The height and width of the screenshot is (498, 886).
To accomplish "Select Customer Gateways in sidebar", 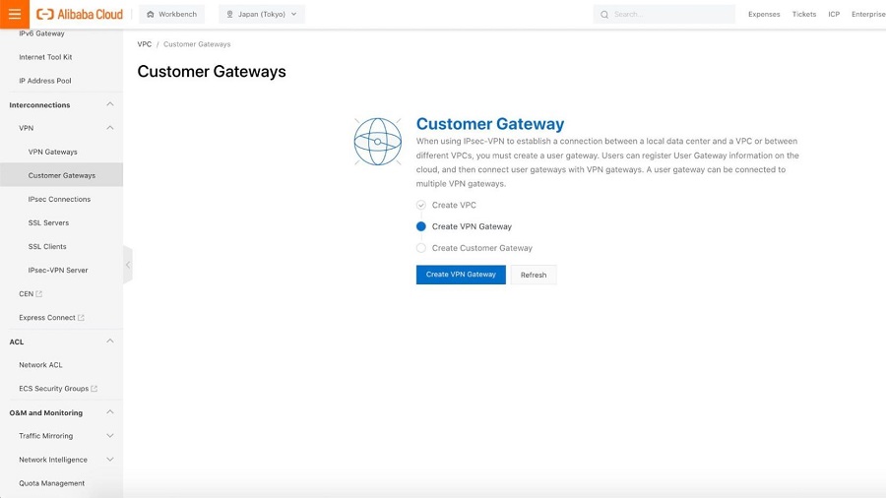I will [61, 175].
